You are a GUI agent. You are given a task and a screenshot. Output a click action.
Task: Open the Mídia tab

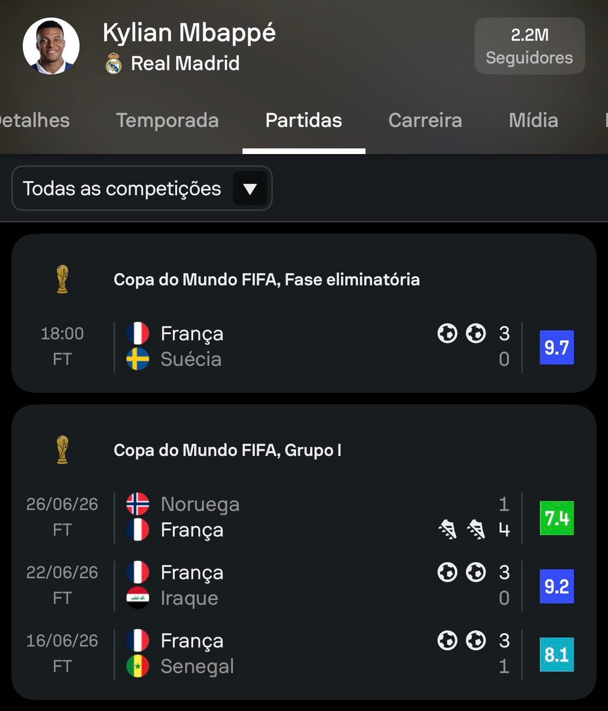533,120
